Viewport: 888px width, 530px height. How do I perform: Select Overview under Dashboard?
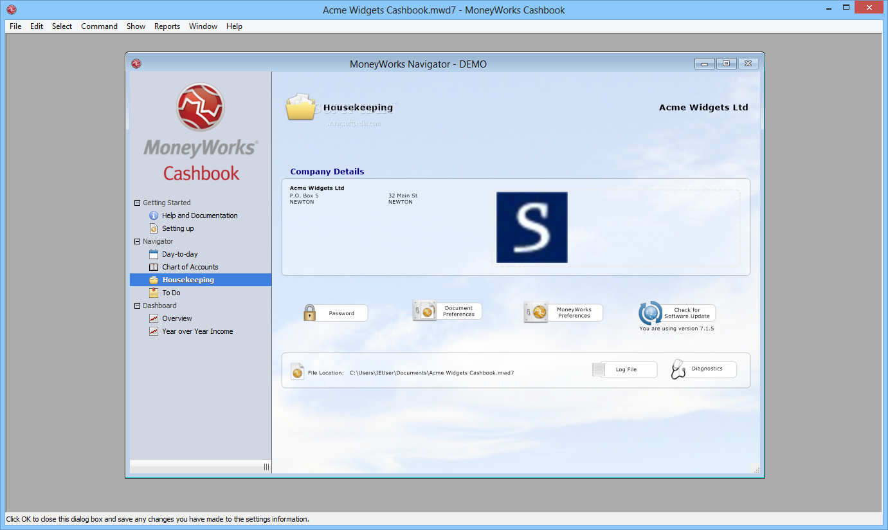177,318
